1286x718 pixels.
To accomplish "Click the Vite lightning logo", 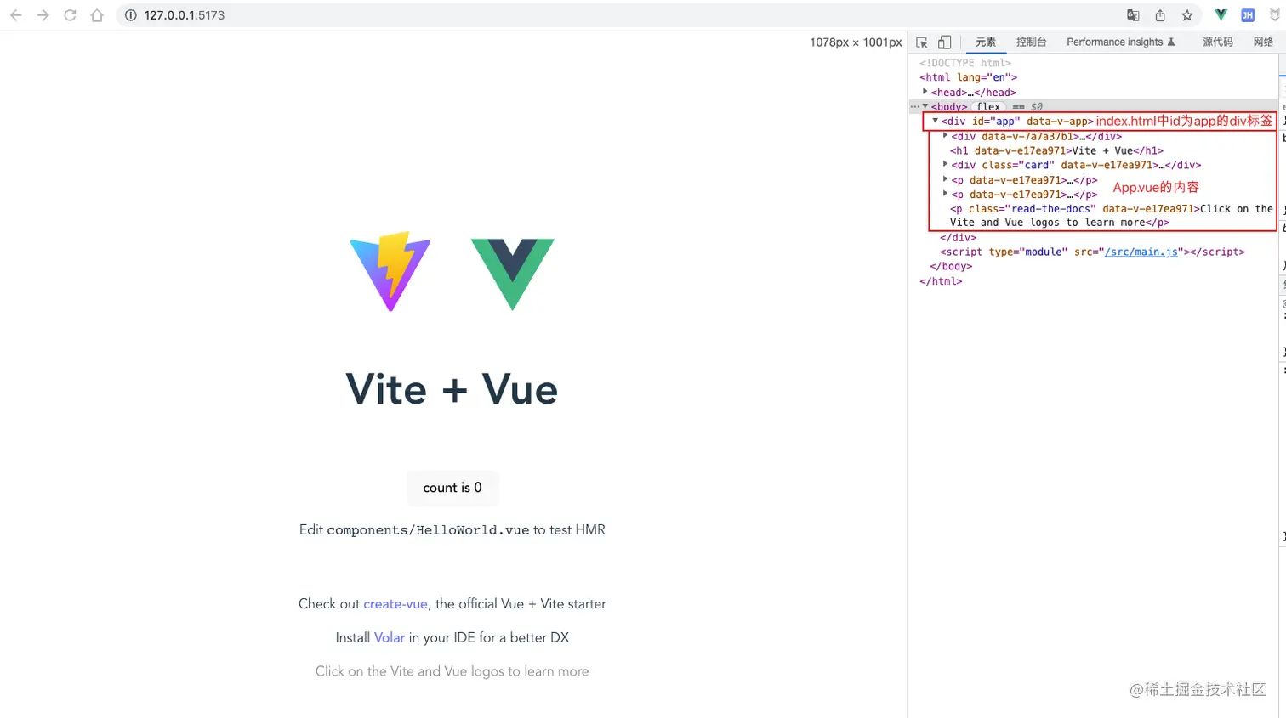I will pos(390,271).
